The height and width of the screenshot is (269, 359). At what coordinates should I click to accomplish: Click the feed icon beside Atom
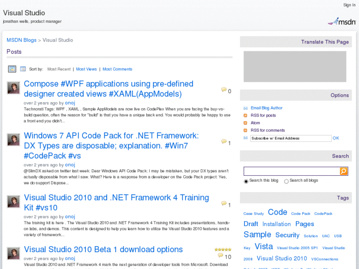tap(245, 123)
